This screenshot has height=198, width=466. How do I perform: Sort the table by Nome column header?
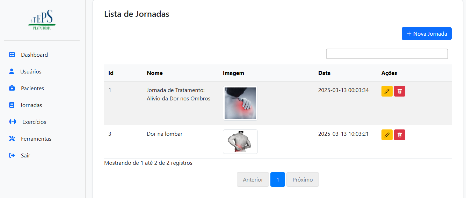click(155, 73)
